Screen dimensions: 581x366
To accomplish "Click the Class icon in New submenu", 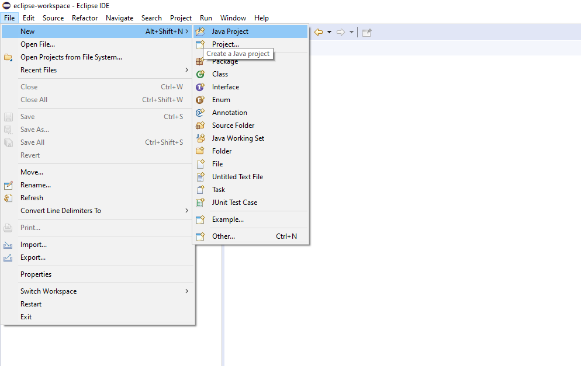I will (x=200, y=74).
